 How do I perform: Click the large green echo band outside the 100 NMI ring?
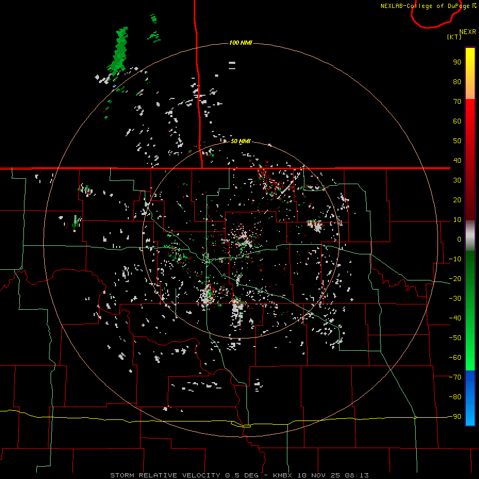click(x=118, y=51)
